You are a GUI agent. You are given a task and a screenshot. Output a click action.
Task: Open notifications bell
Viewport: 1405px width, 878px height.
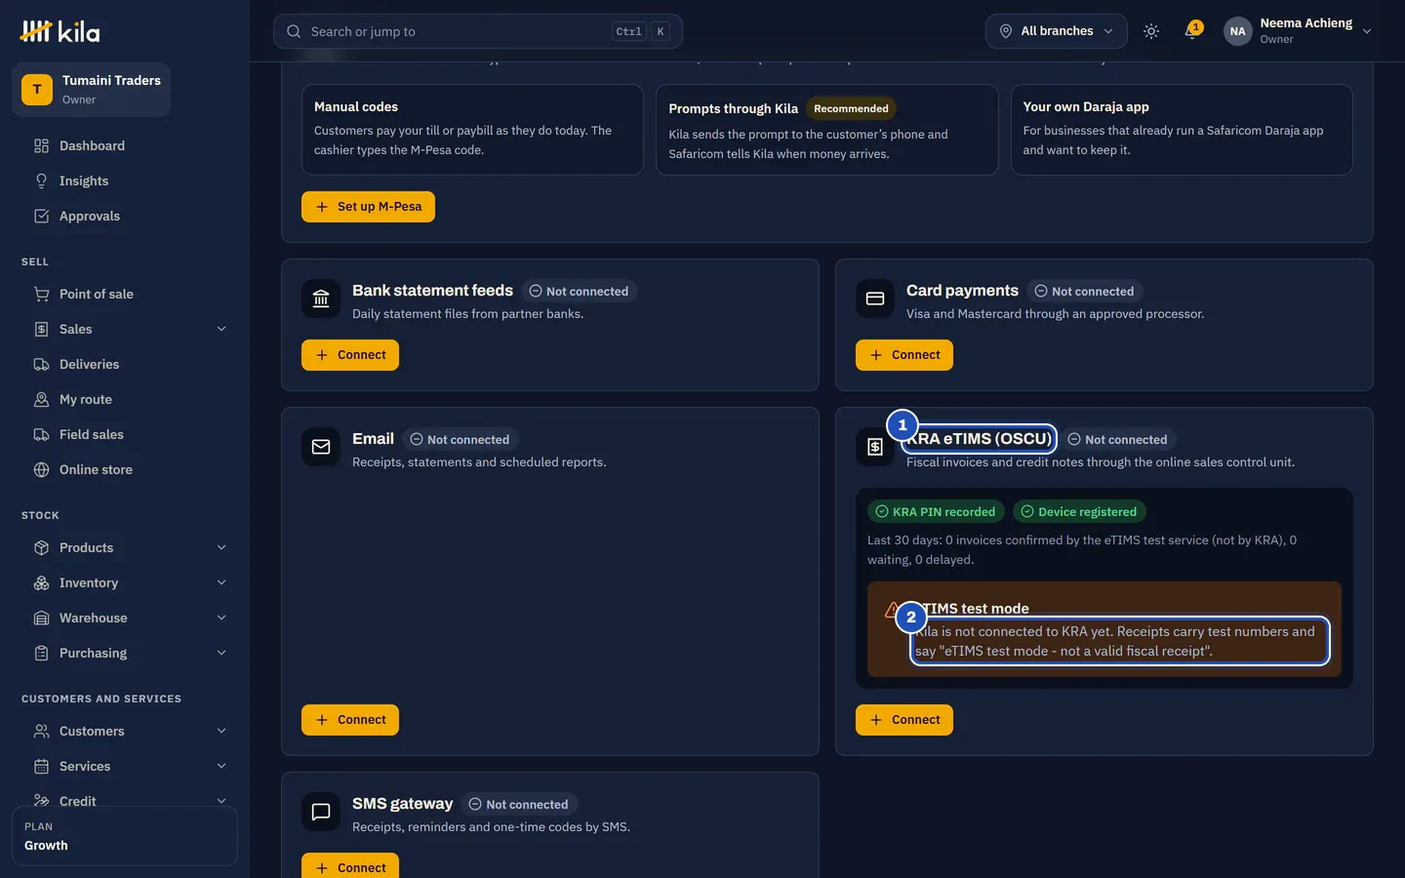click(x=1191, y=31)
